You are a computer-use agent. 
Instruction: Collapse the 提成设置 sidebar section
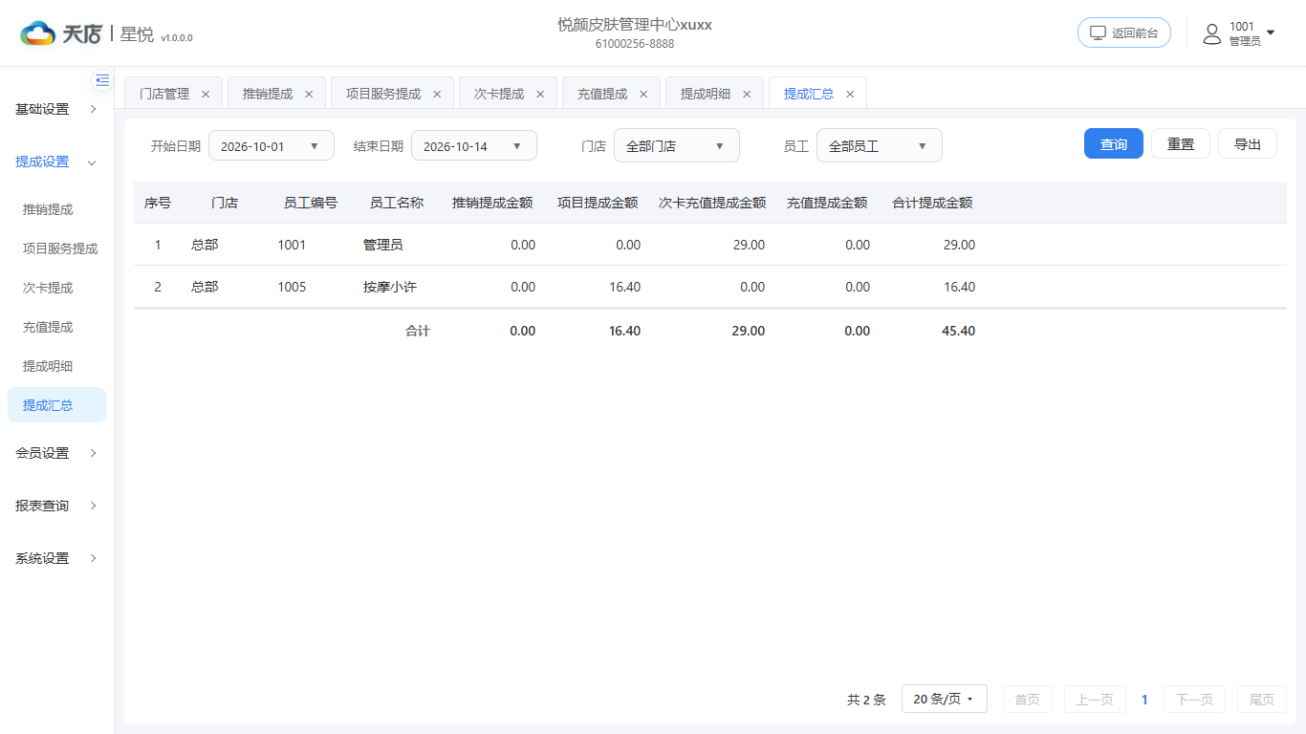point(56,162)
